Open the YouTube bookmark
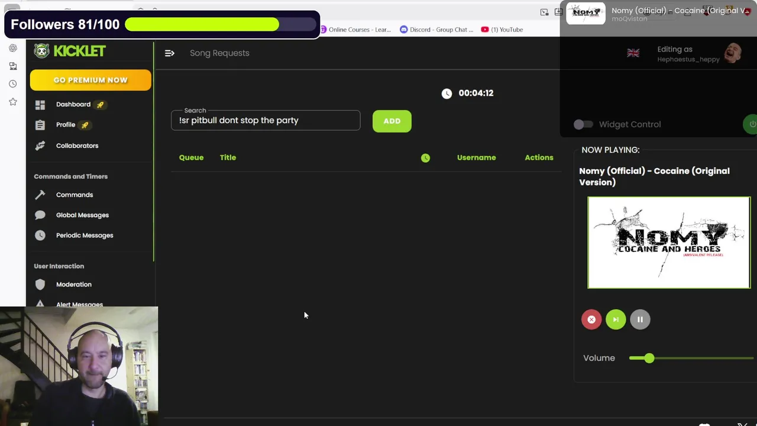The width and height of the screenshot is (757, 426). coord(502,30)
